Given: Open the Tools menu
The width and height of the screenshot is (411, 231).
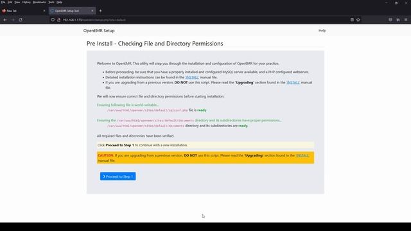Looking at the screenshot, I should pyautogui.click(x=51, y=2).
